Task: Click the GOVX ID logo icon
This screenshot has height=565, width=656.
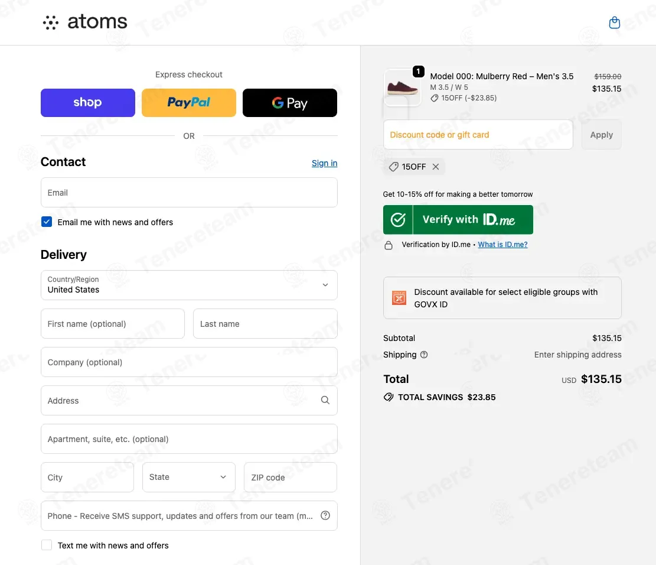Action: pos(399,298)
